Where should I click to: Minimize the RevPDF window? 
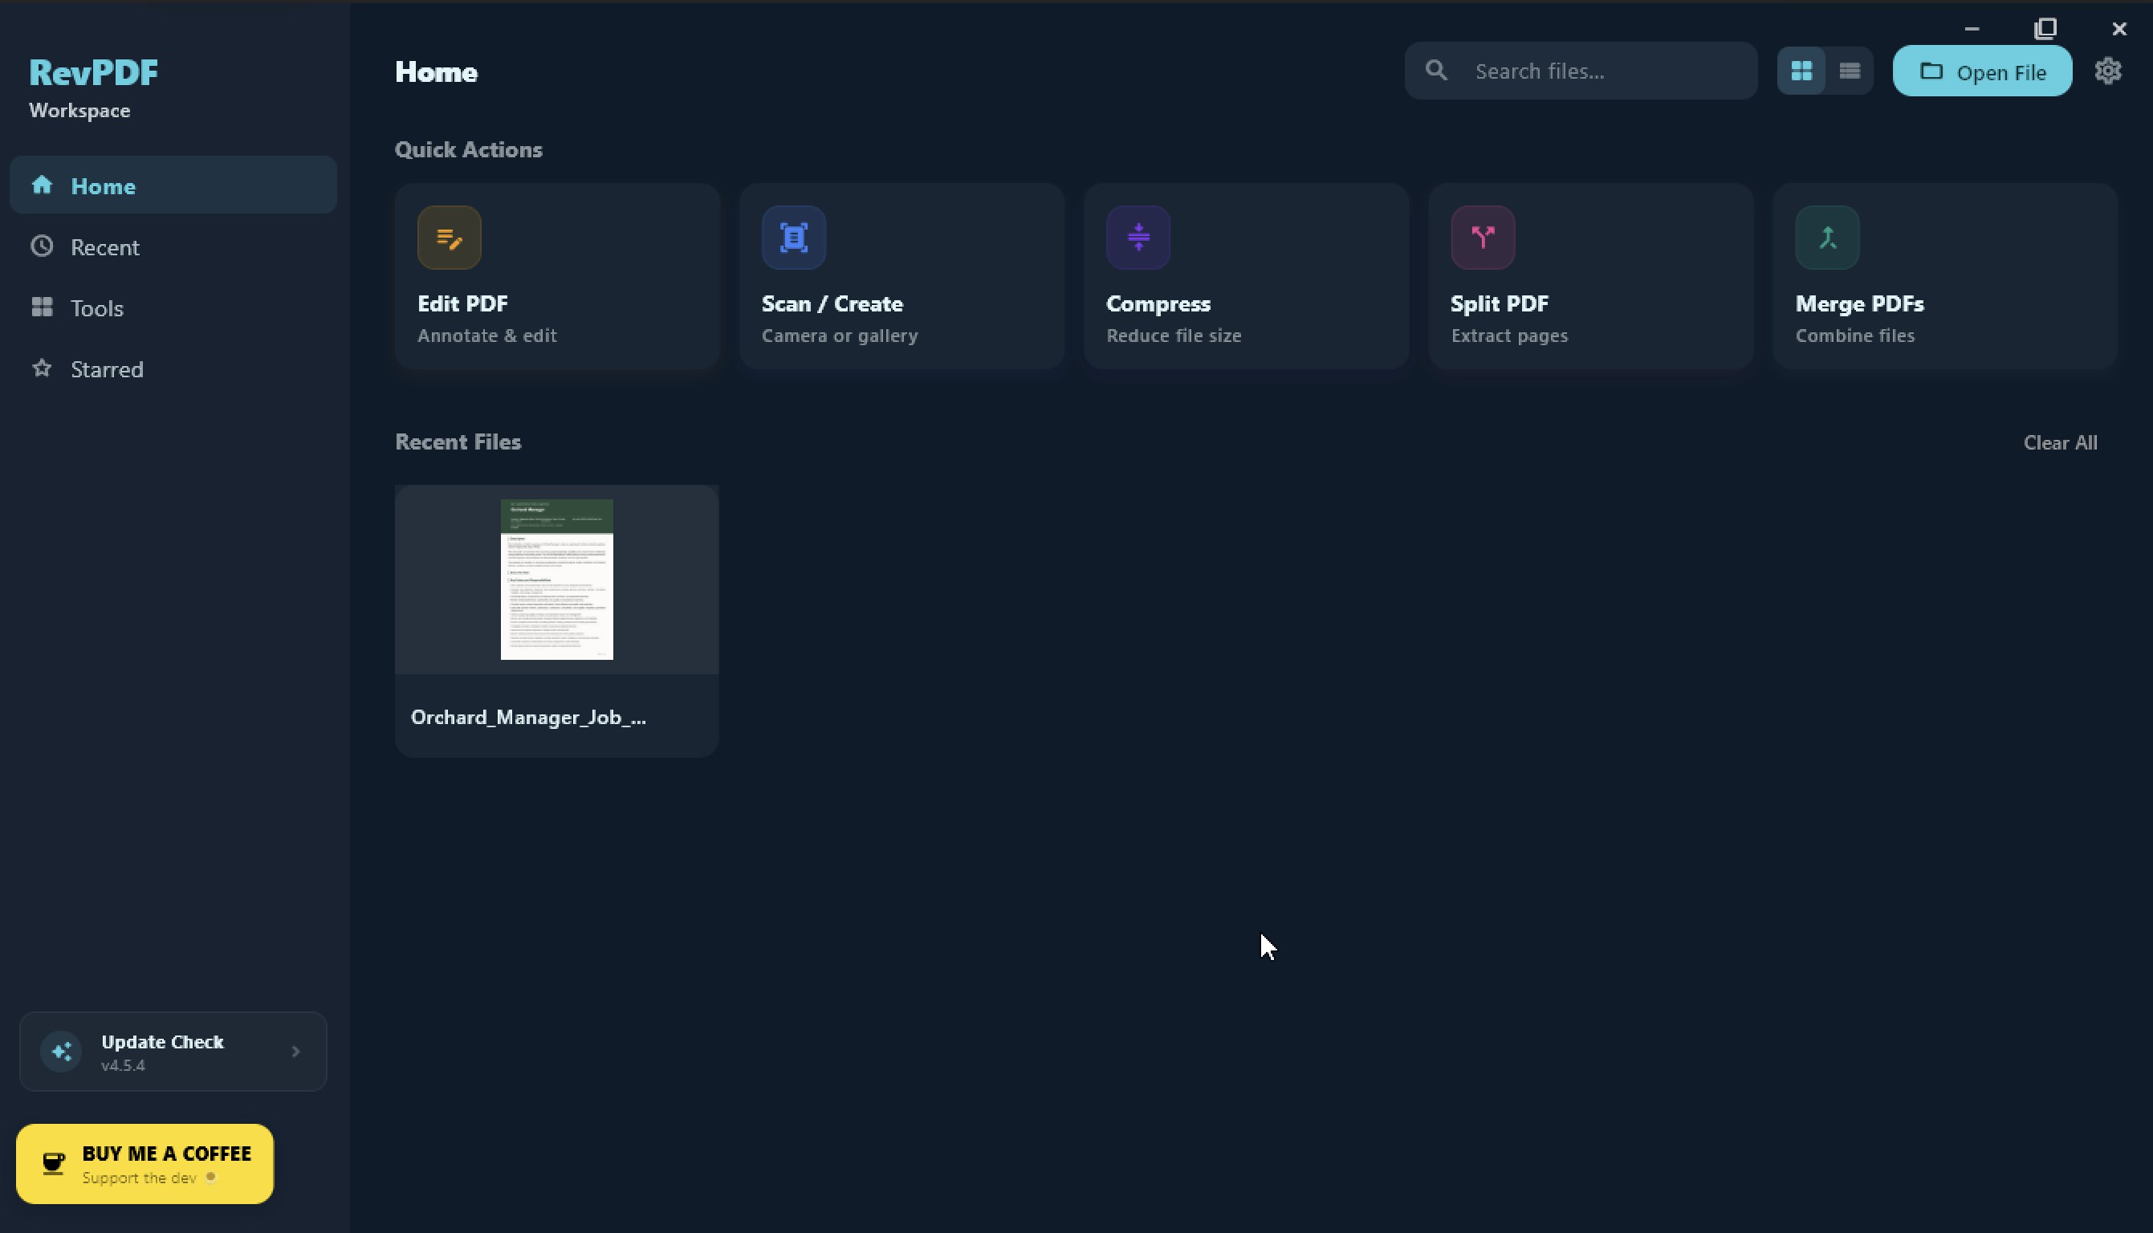click(1971, 29)
